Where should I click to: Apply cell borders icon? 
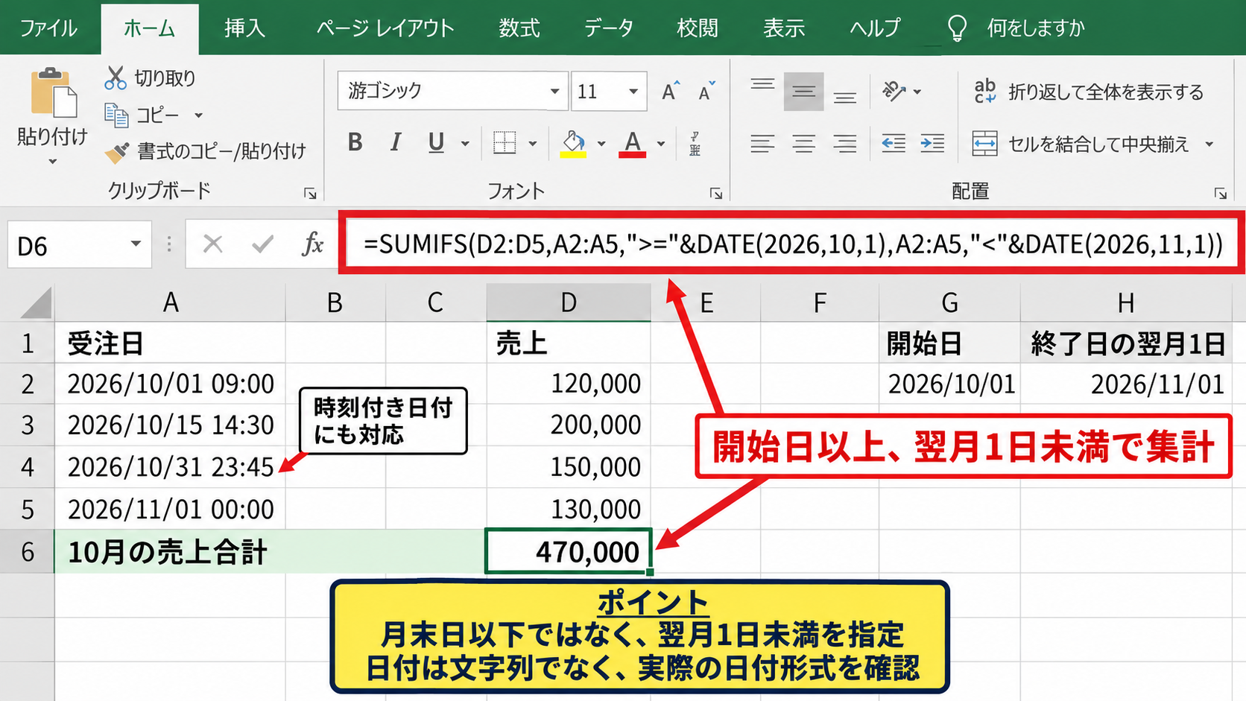point(505,142)
